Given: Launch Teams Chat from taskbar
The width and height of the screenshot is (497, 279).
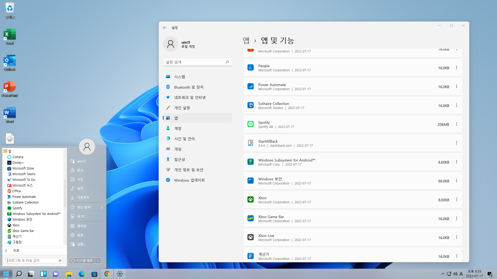Looking at the screenshot, I should coord(56,274).
